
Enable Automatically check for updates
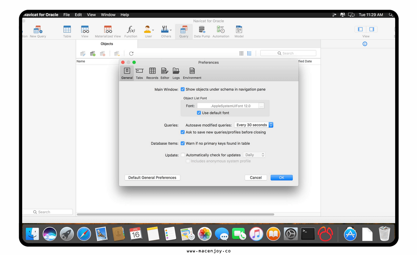183,155
